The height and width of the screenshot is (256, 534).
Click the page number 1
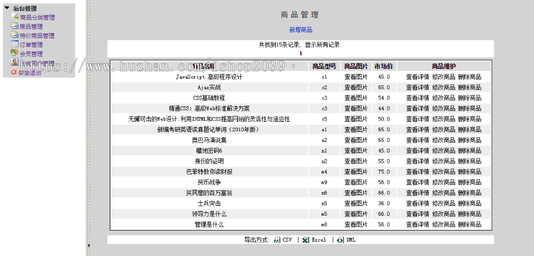tap(301, 53)
